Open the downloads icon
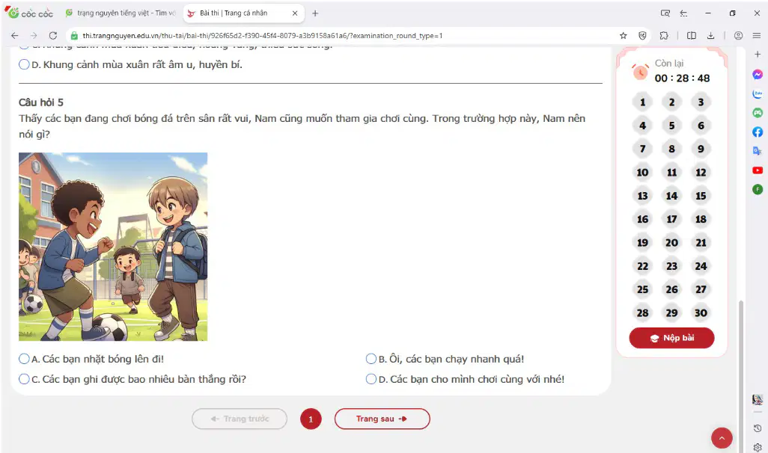 (710, 35)
